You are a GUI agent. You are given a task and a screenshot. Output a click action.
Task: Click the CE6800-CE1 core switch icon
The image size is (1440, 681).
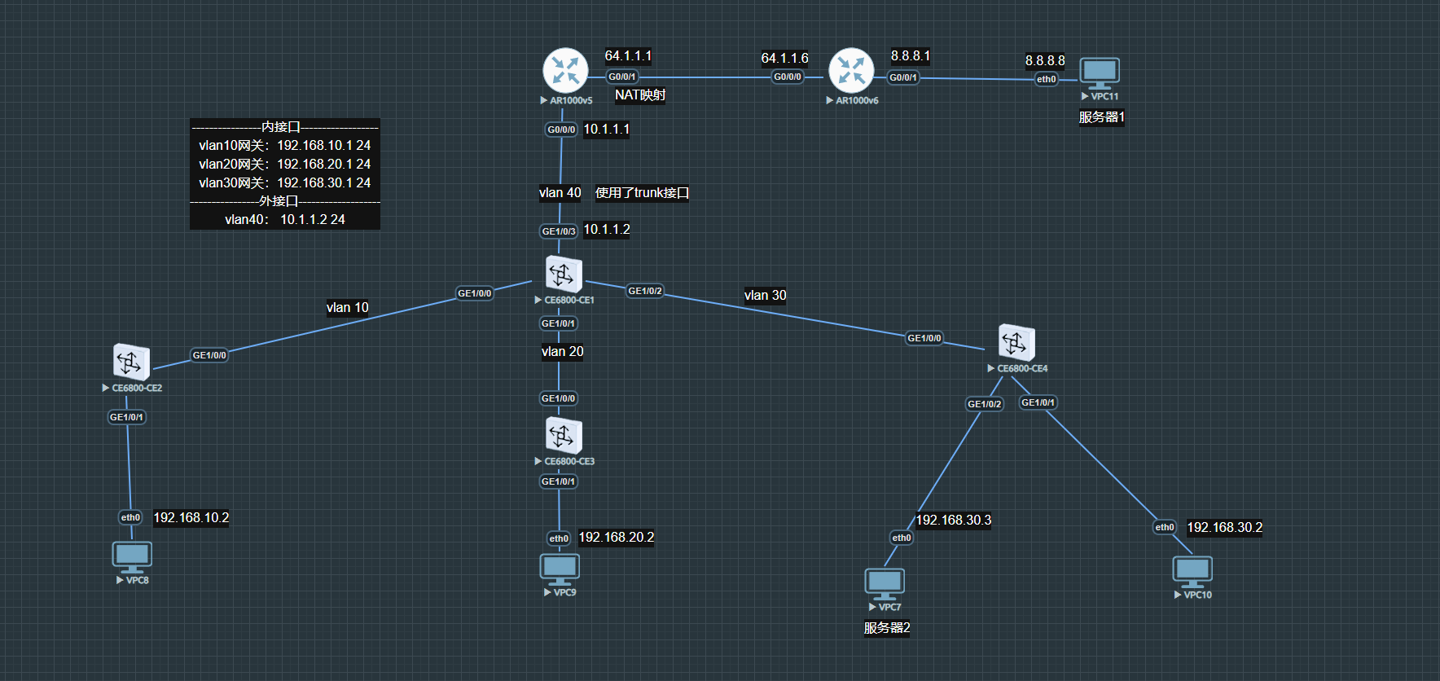point(563,275)
